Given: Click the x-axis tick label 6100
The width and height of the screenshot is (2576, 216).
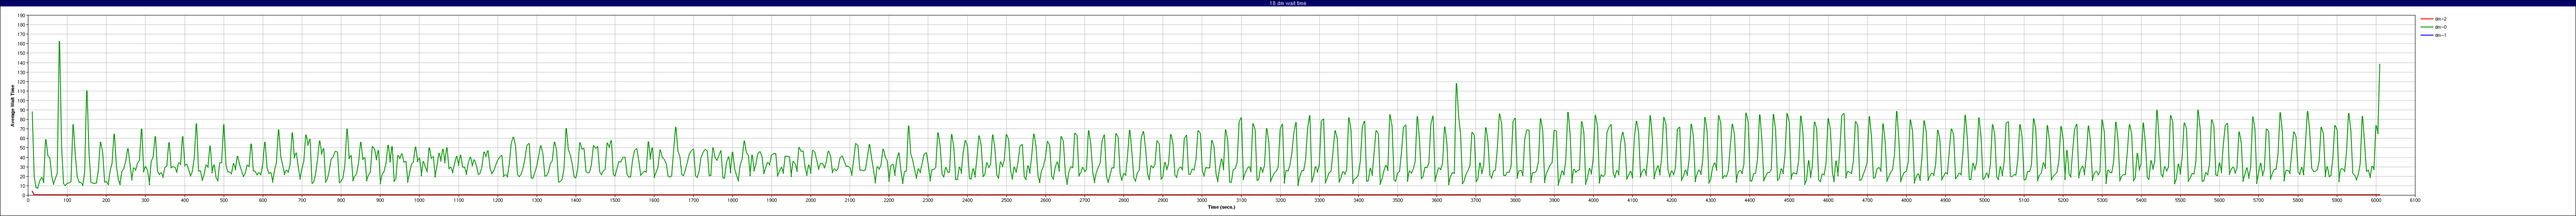Looking at the screenshot, I should 2415,200.
